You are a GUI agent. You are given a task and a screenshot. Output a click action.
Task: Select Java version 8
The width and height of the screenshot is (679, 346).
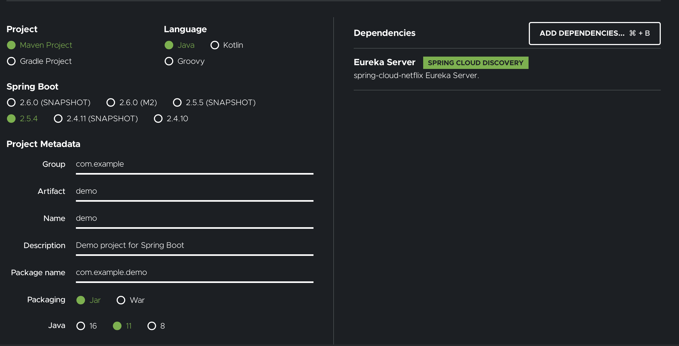pyautogui.click(x=152, y=326)
